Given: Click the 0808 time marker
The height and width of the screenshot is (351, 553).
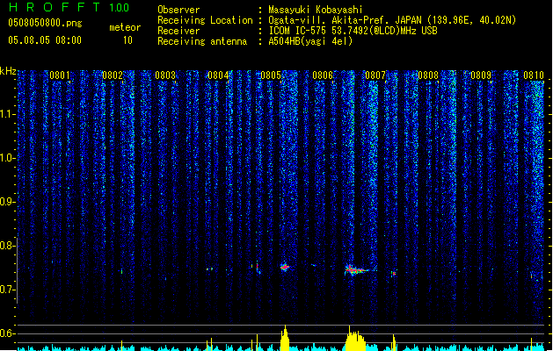Looking at the screenshot, I should pyautogui.click(x=428, y=75).
